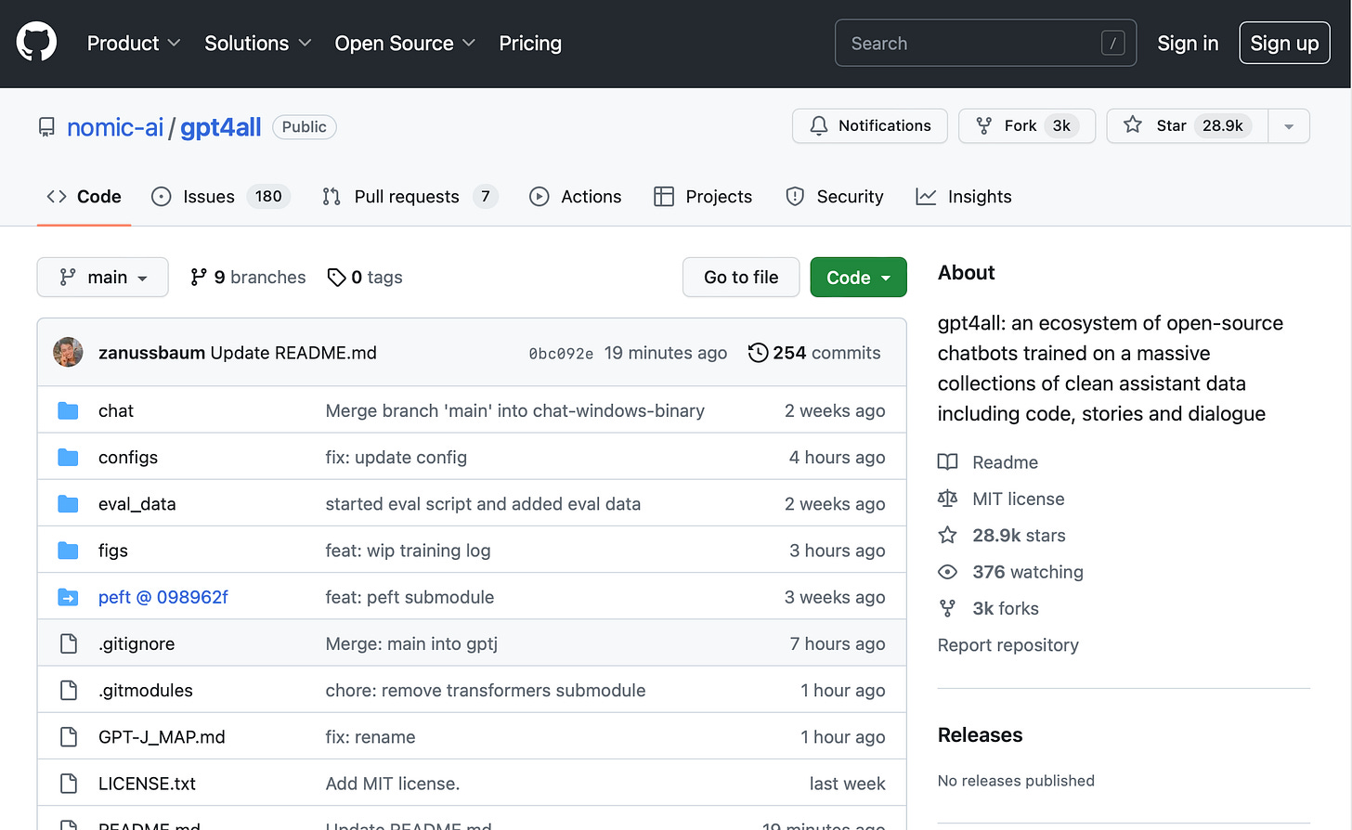Image resolution: width=1352 pixels, height=830 pixels.
Task: Open commit hash 0bc092e
Action: coord(561,354)
